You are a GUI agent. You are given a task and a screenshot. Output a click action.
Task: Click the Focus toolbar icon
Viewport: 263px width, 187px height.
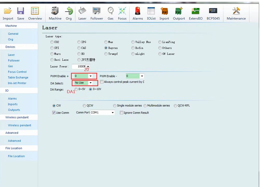click(x=122, y=11)
